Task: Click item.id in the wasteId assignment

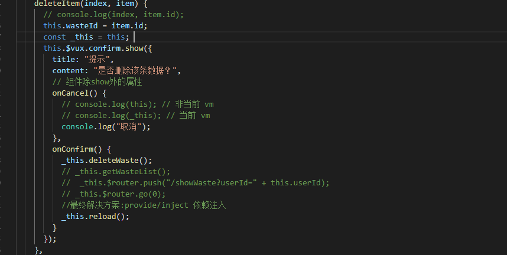Action: pos(127,26)
